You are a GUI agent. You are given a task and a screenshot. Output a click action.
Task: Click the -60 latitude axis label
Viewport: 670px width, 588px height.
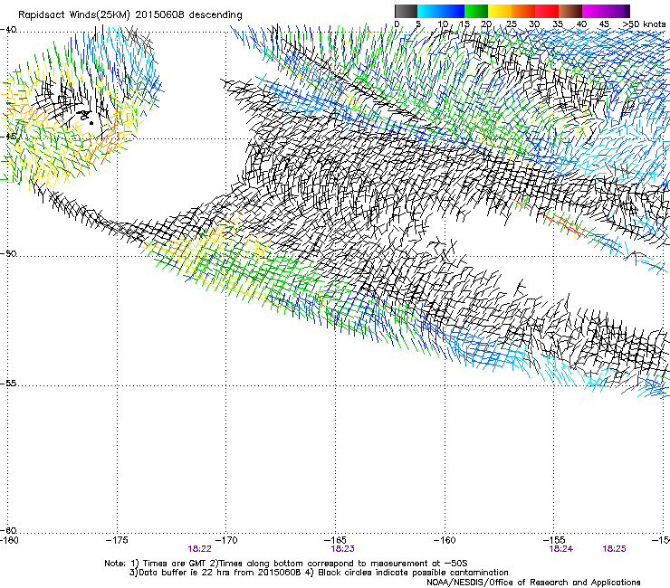8,530
